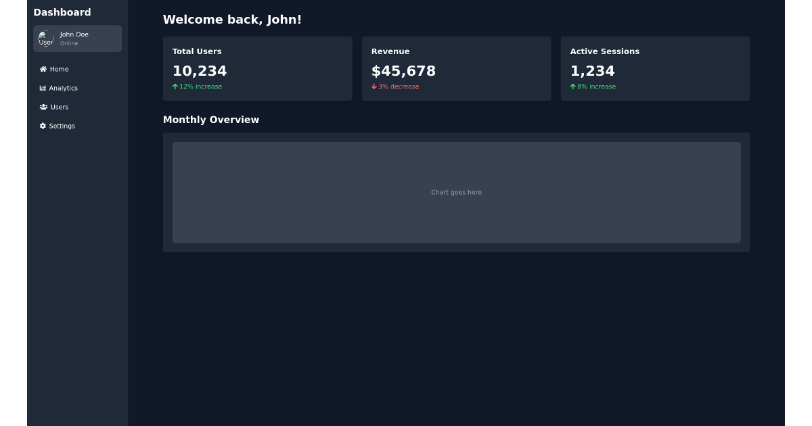812x426 pixels.
Task: Click the Welcome back, John heading
Action: (231, 20)
